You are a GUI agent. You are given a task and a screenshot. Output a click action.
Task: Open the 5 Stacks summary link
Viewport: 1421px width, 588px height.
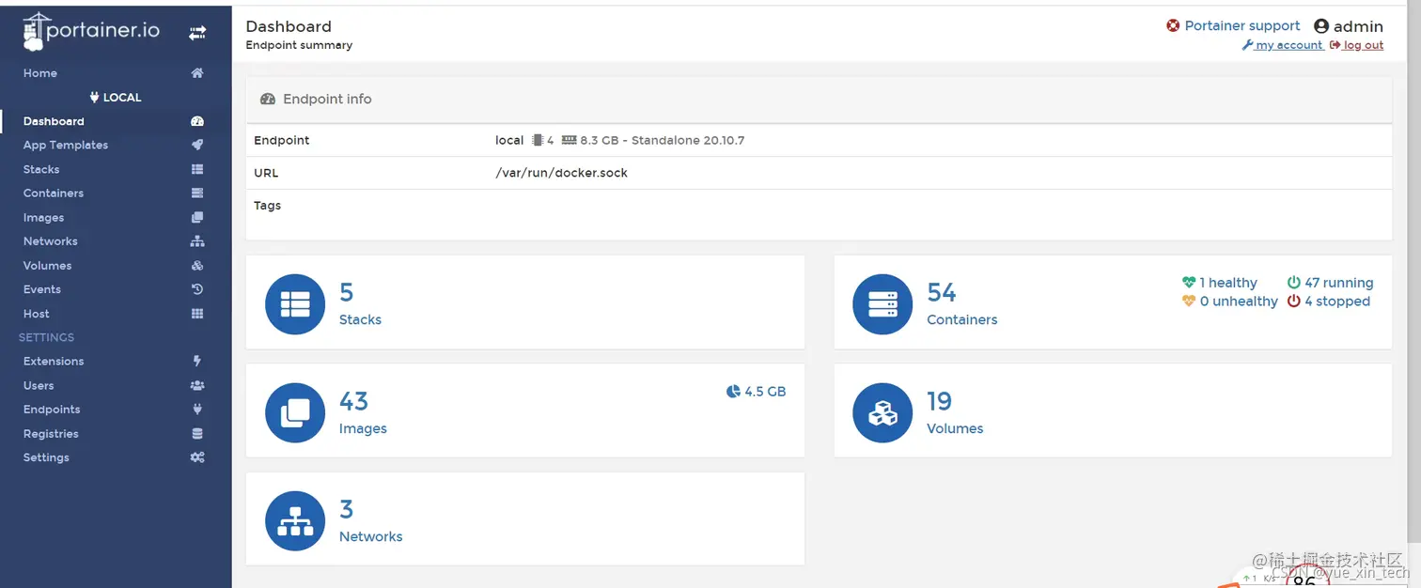525,302
